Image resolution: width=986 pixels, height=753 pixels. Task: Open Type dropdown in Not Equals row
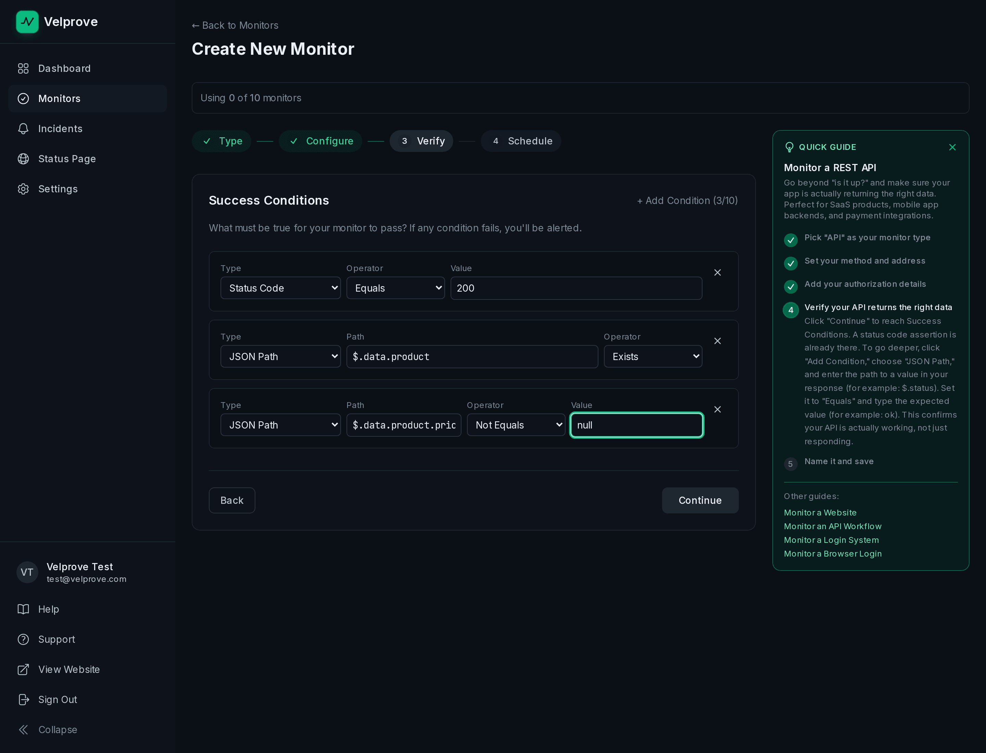(280, 425)
